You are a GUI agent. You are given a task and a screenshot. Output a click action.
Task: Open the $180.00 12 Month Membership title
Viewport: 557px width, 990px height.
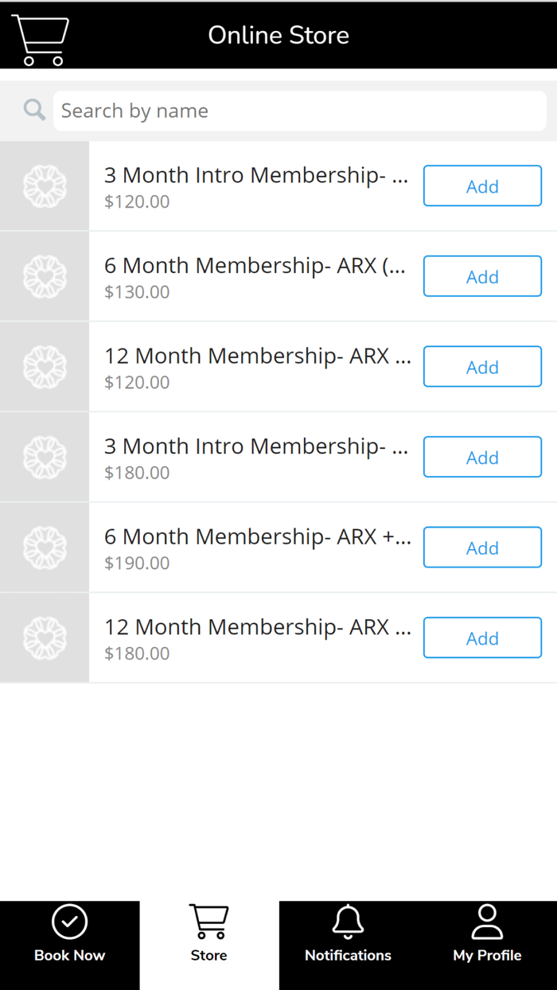257,627
